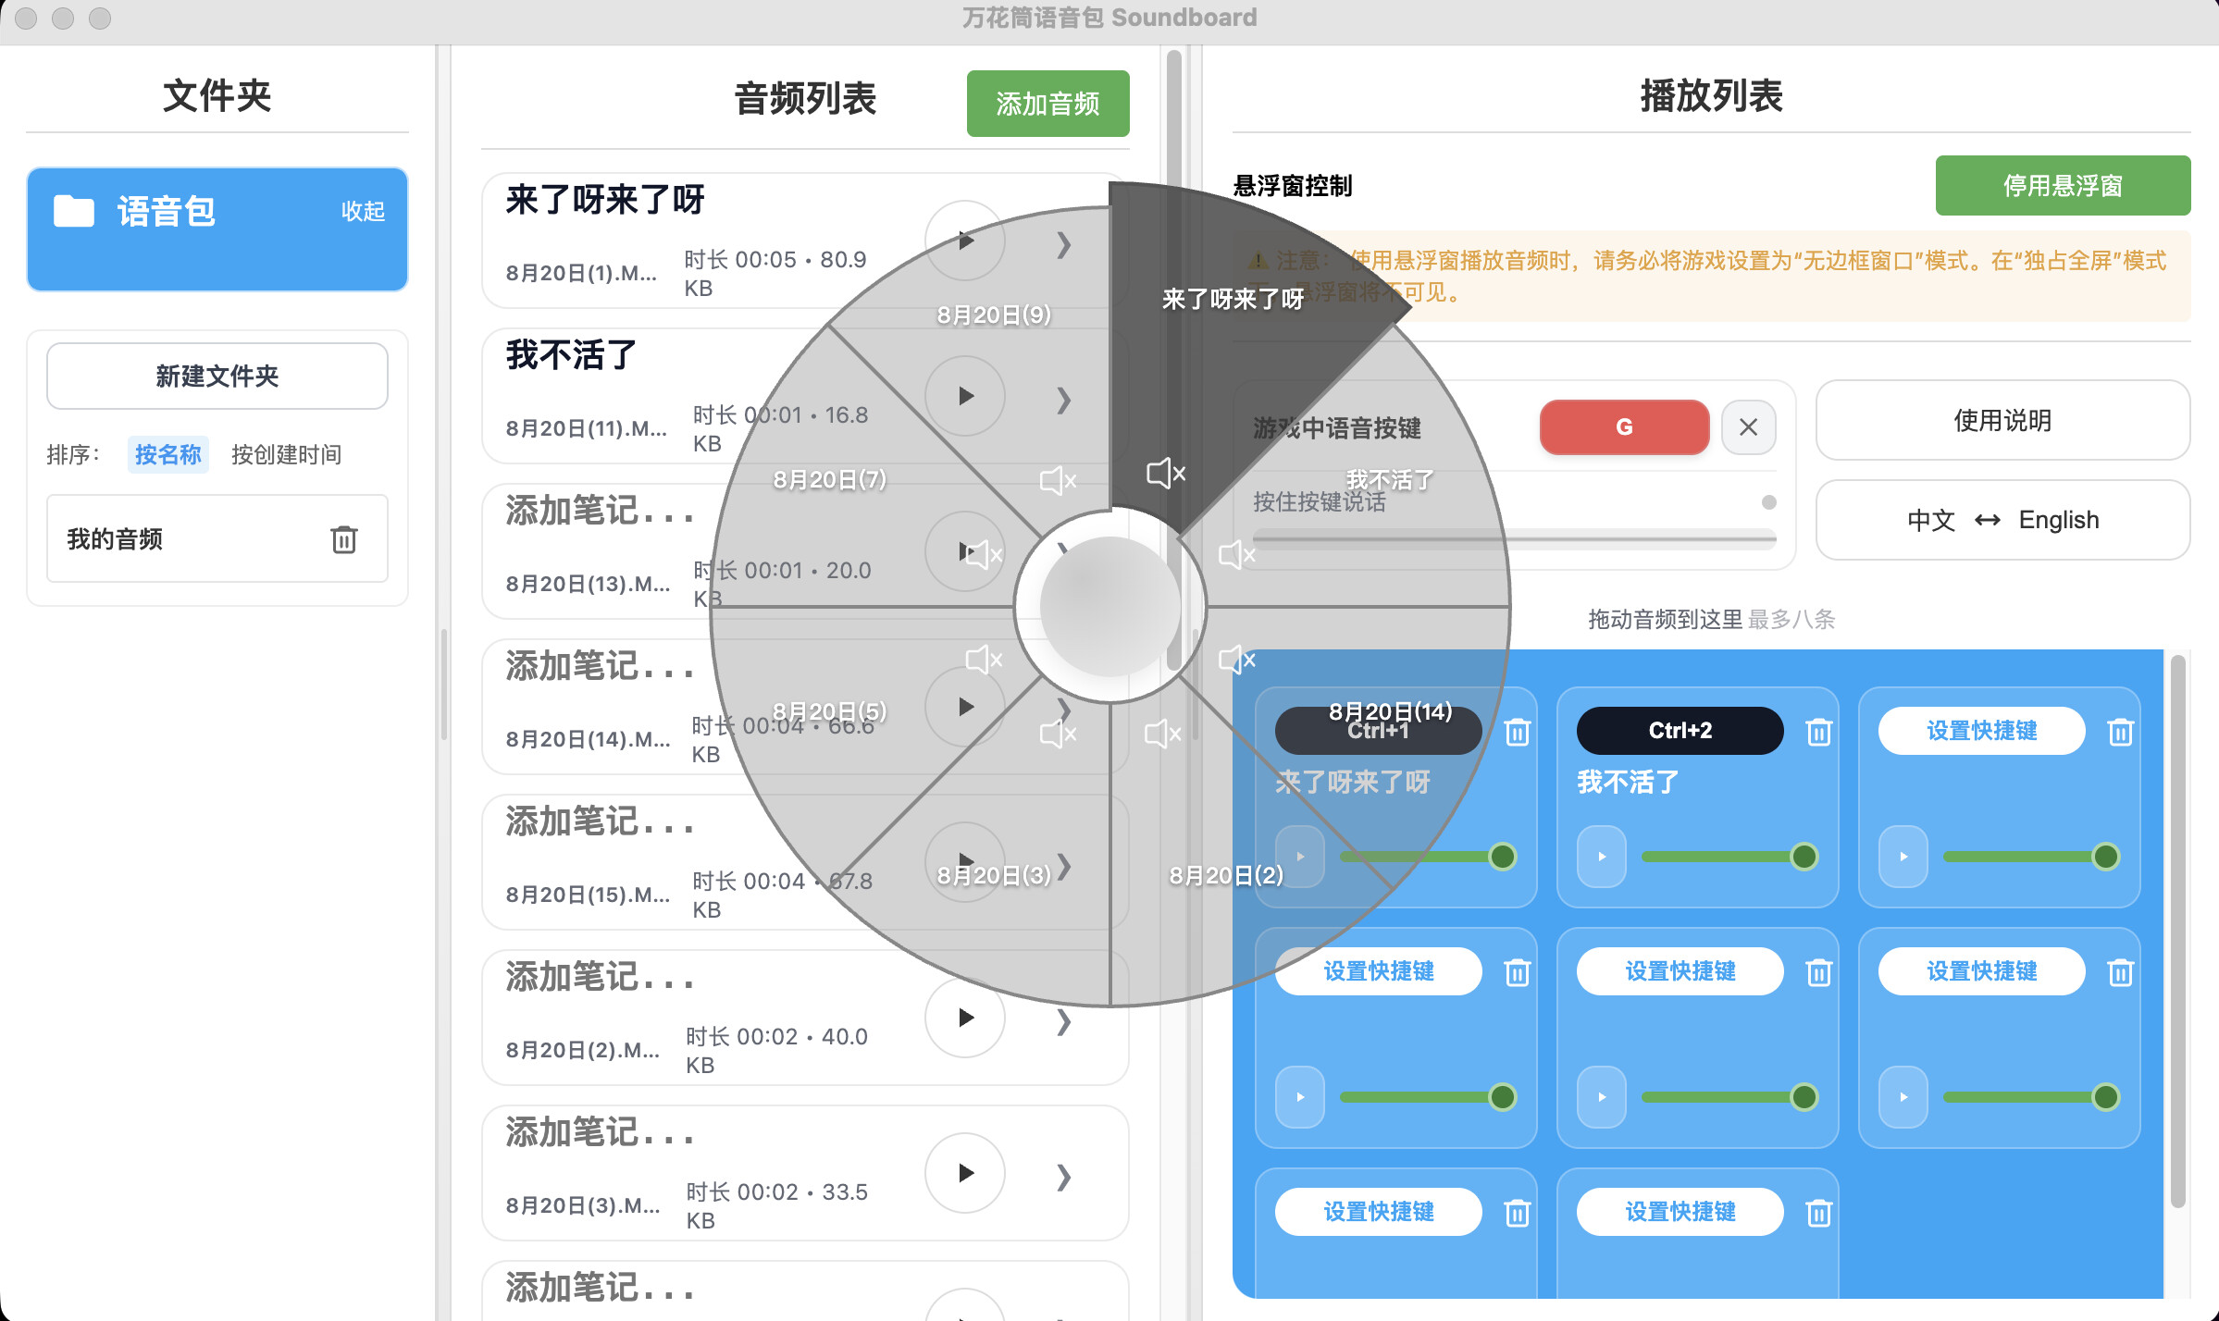Delete the Ctrl+1 playlist slot
Image resolution: width=2219 pixels, height=1321 pixels.
coord(1517,731)
